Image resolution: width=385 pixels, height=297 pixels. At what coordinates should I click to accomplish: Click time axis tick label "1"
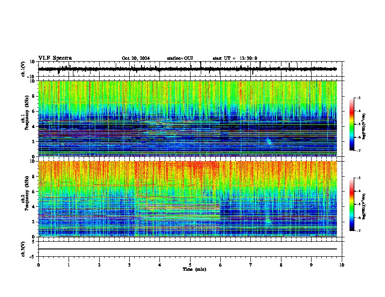click(69, 265)
